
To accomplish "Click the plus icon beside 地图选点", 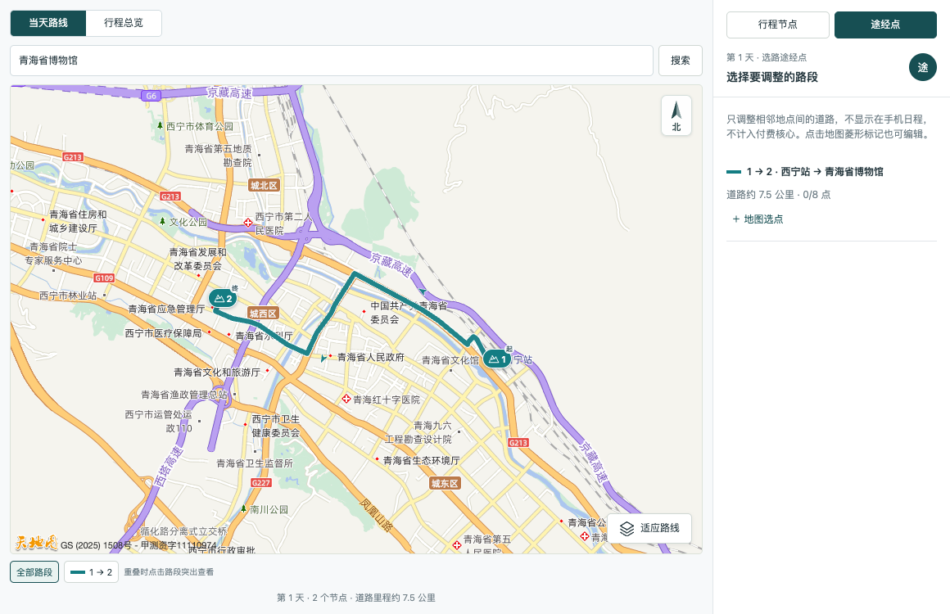I will (736, 219).
